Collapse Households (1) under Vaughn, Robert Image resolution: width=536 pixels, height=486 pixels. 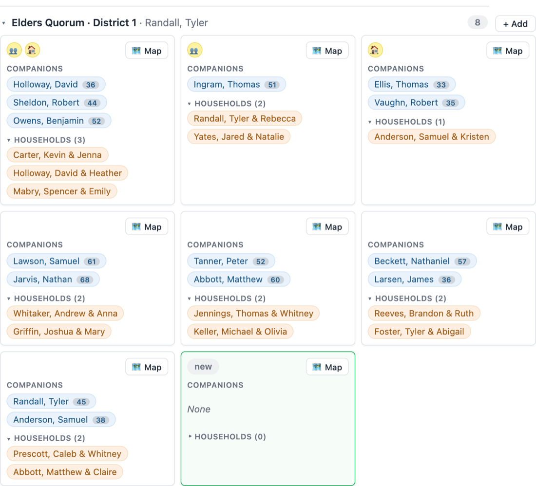coord(370,122)
